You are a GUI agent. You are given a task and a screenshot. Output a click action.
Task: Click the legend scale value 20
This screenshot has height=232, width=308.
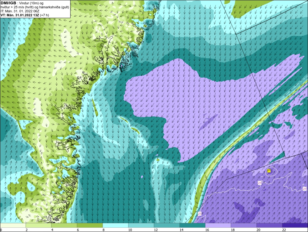pyautogui.click(x=258, y=230)
